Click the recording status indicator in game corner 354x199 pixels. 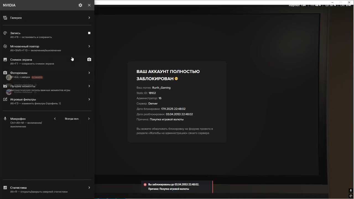point(351,196)
